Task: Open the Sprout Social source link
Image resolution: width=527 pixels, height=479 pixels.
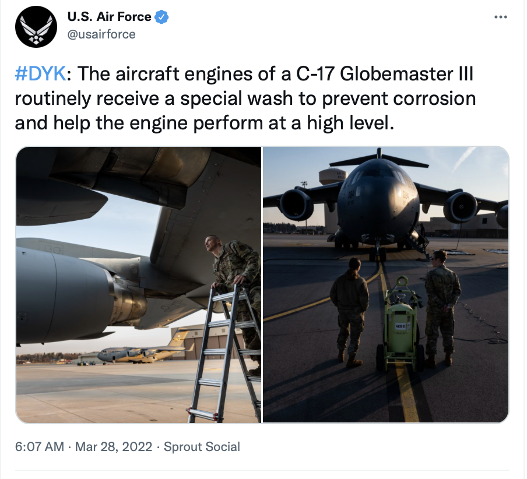Action: tap(202, 447)
